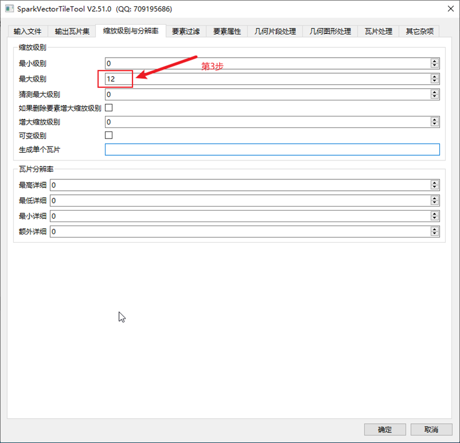This screenshot has width=460, height=443.
Task: Increase 最小详细 with the up arrow
Action: click(x=435, y=214)
